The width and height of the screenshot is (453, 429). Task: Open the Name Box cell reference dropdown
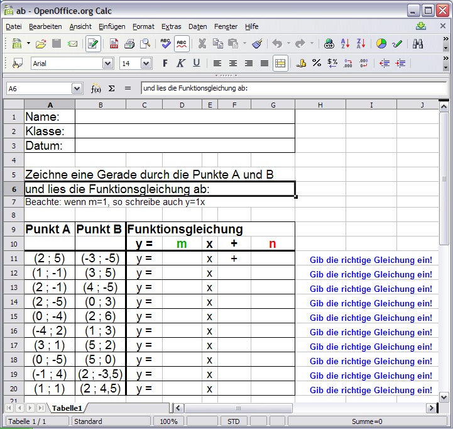pos(77,89)
